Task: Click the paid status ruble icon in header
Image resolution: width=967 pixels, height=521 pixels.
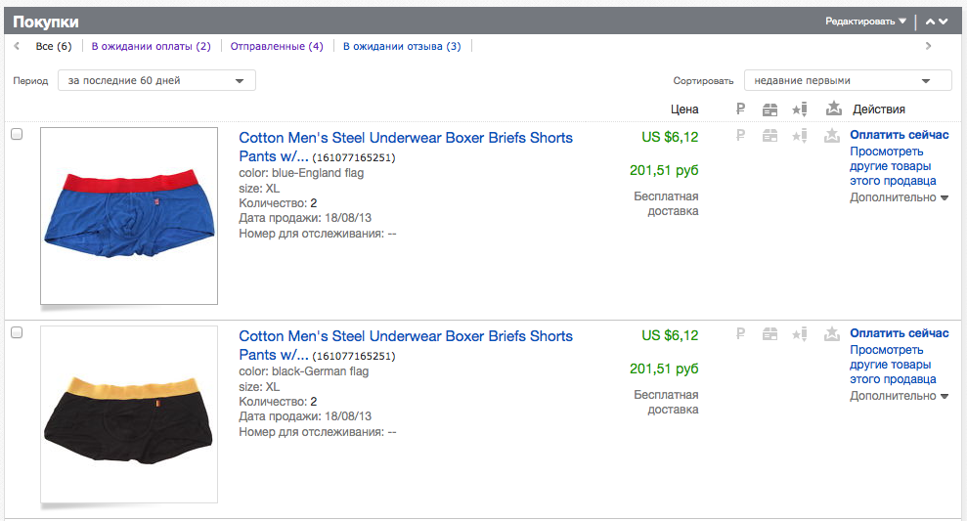Action: pyautogui.click(x=741, y=109)
